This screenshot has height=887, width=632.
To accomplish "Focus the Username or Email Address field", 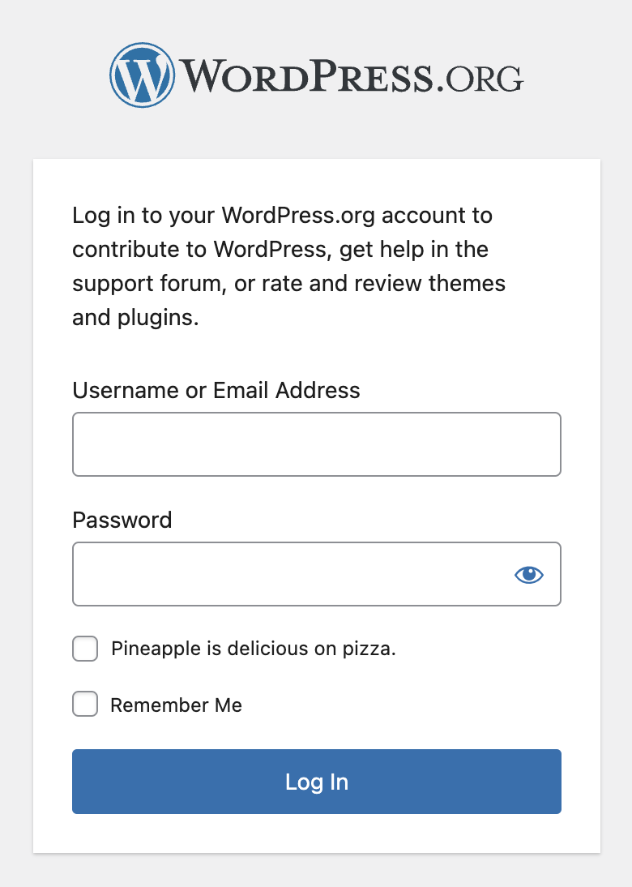I will 316,444.
